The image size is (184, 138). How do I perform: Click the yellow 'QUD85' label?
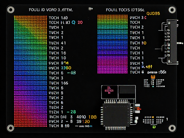pyautogui.click(x=153, y=14)
